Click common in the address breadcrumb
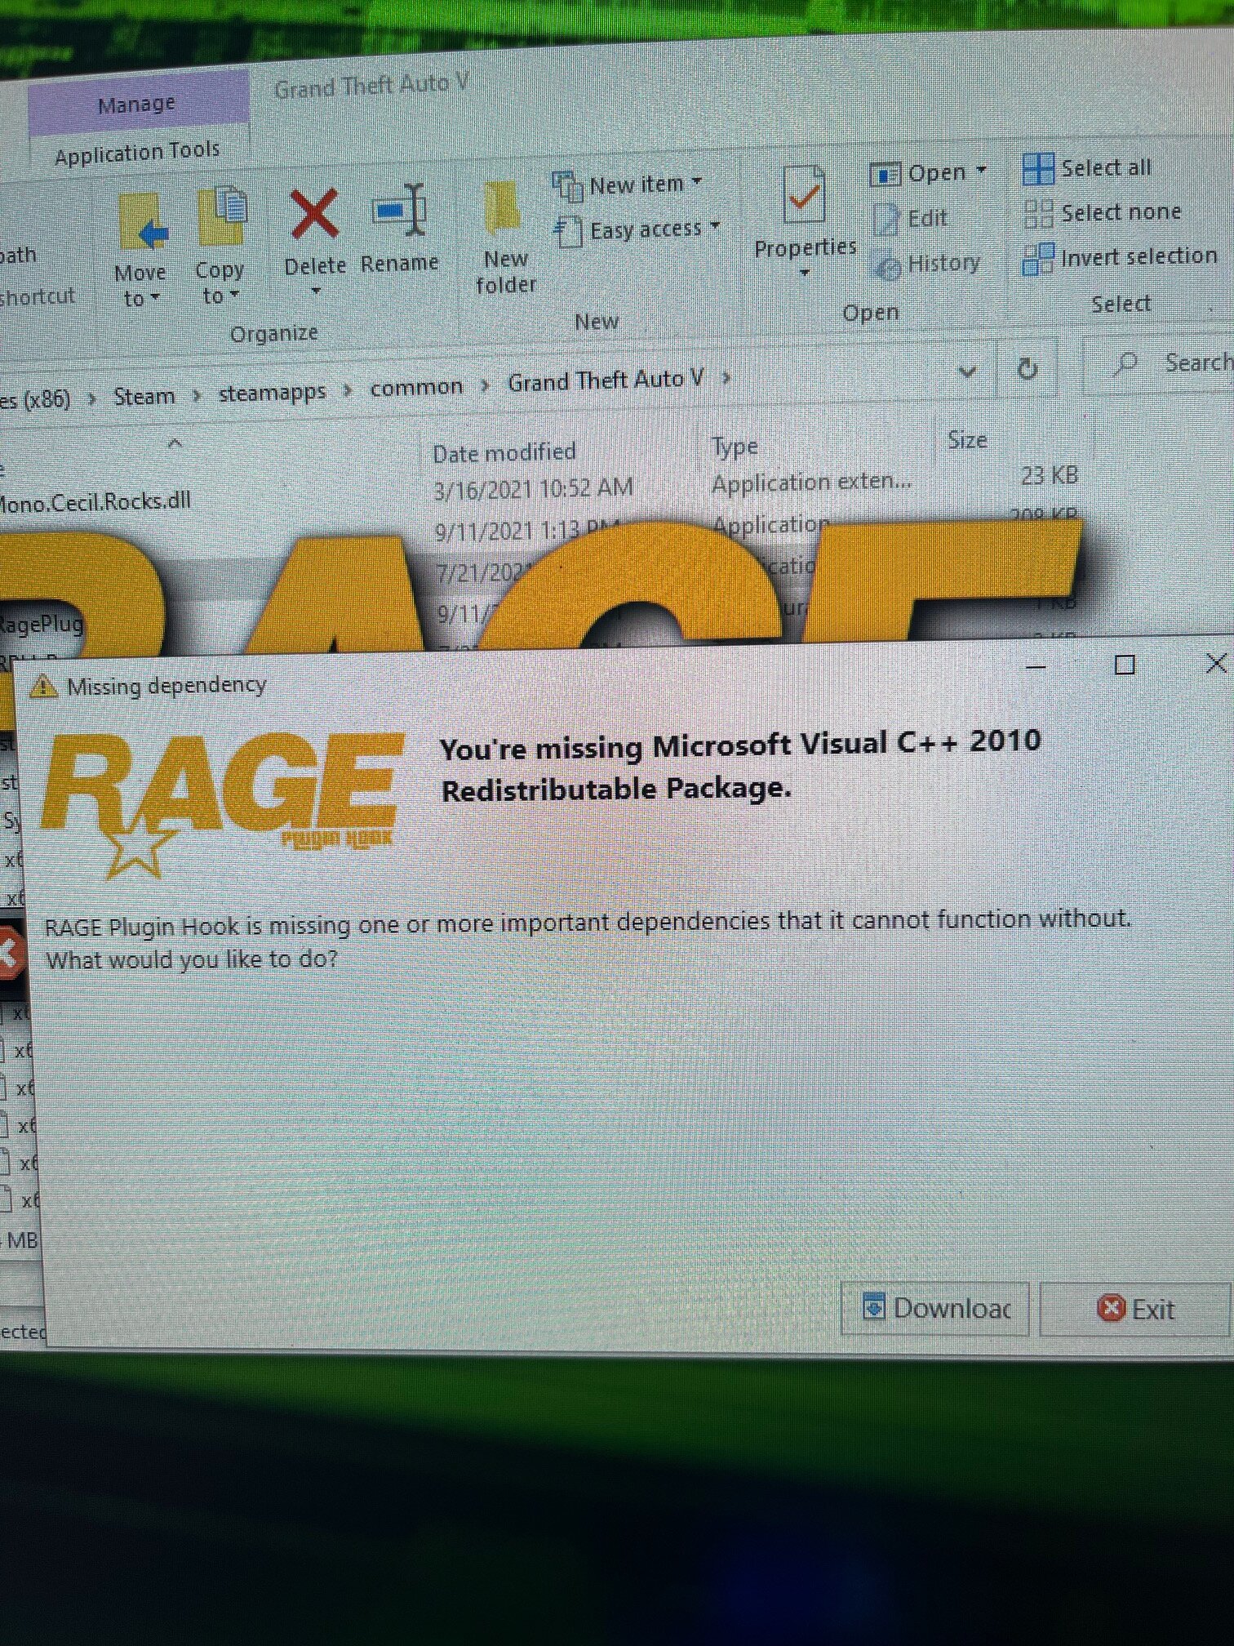Screen dimensions: 1234x1646 click(416, 387)
